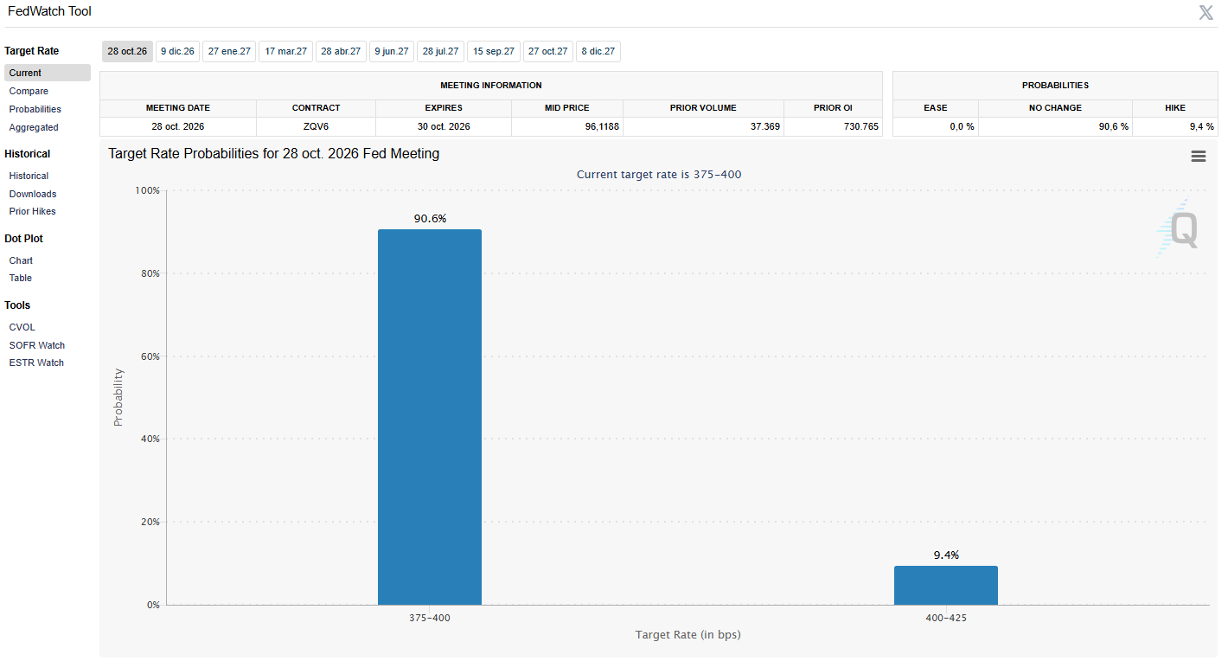This screenshot has height=661, width=1228.
Task: Choose the 27 oct.27 meeting tab
Action: tap(548, 52)
